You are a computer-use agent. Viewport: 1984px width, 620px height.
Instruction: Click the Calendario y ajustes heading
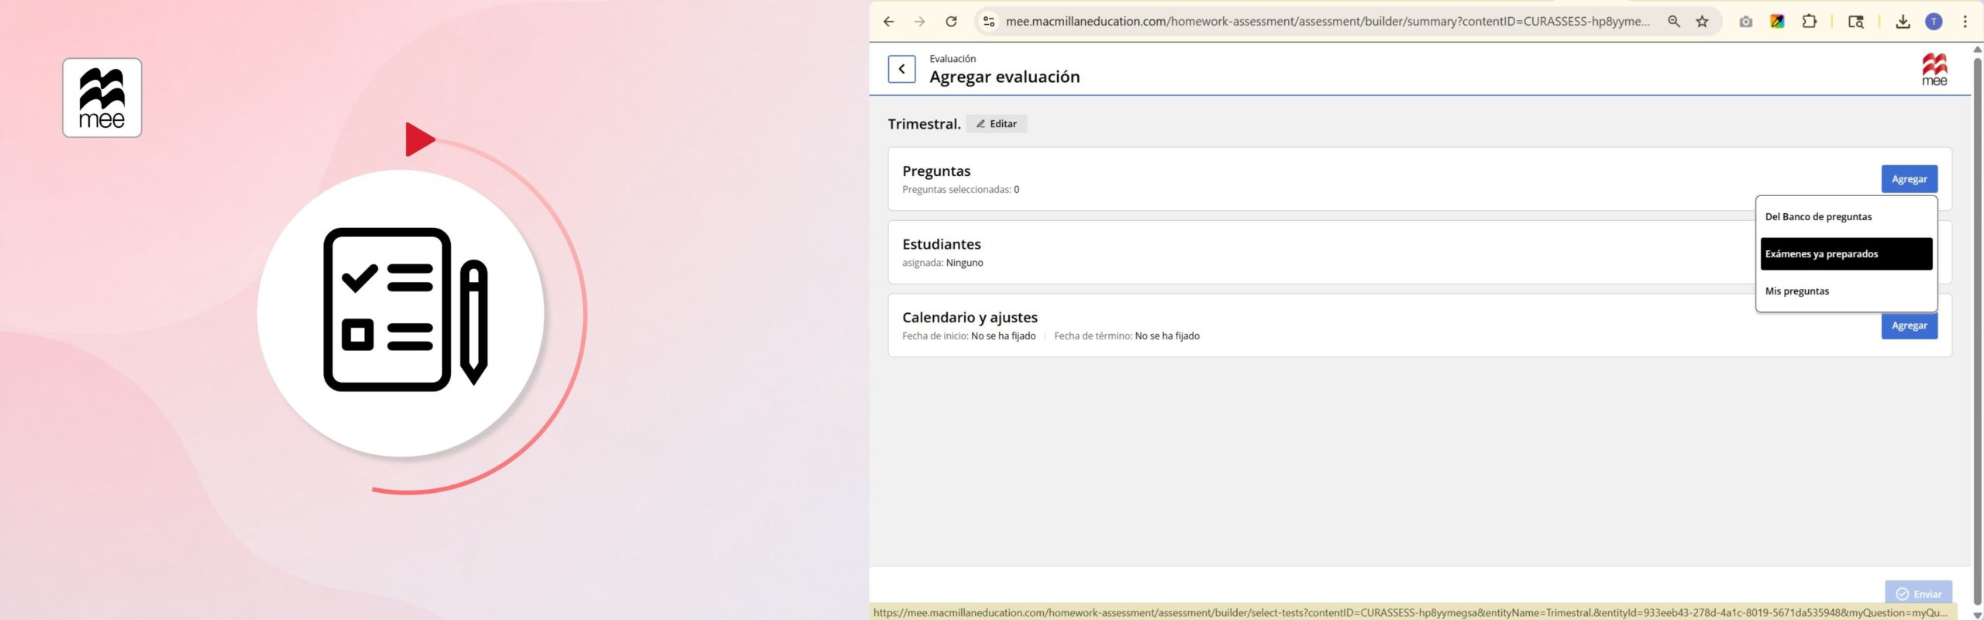tap(970, 317)
